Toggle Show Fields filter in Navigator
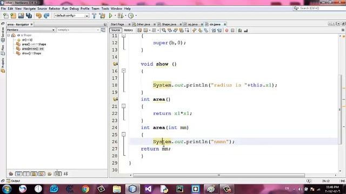The width and height of the screenshot is (346, 194). coord(18,174)
